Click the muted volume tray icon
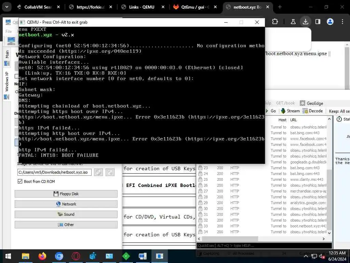This screenshot has width=350, height=263. point(322,256)
